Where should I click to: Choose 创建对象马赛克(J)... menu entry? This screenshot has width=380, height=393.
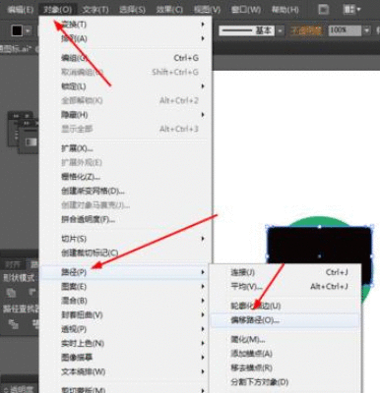pos(125,205)
